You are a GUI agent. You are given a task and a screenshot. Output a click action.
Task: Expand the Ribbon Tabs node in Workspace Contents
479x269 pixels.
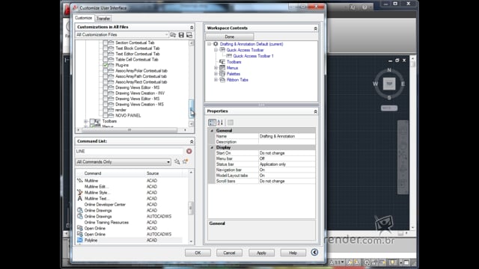point(216,80)
